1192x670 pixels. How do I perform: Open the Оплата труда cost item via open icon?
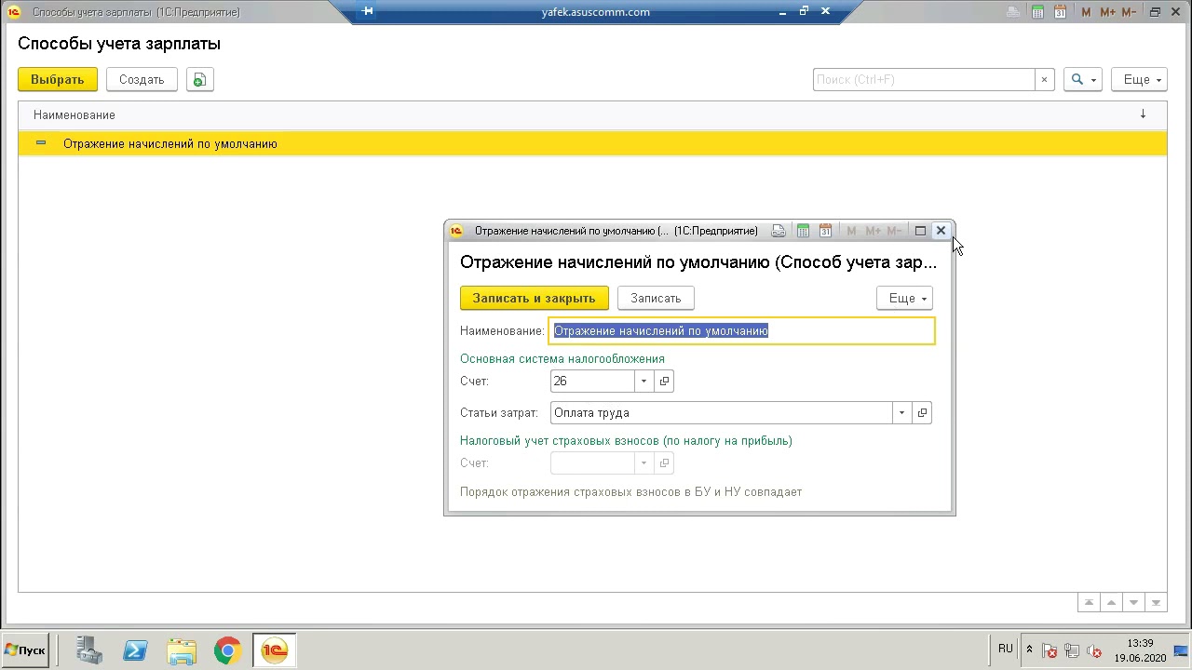pos(922,413)
